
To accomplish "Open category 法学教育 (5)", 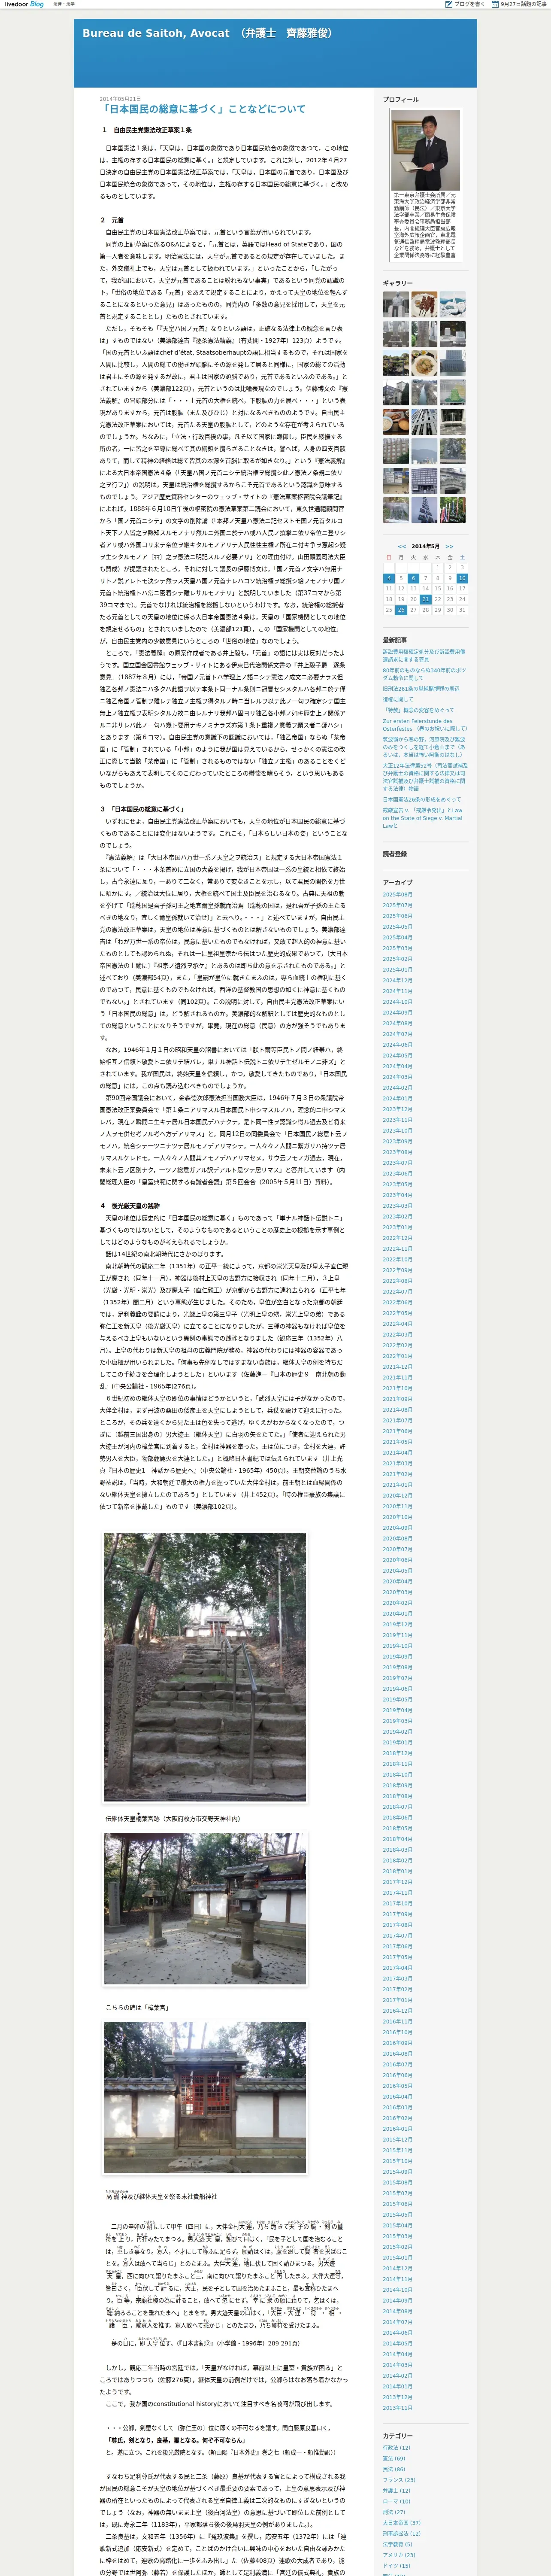I will [398, 2545].
